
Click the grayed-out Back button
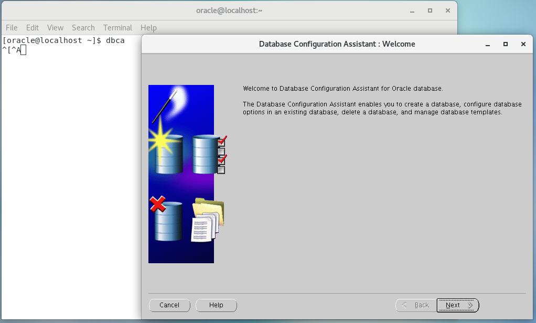click(416, 305)
